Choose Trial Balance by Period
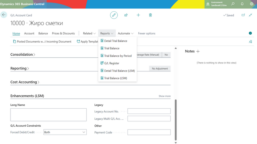The width and height of the screenshot is (257, 144). point(117,56)
